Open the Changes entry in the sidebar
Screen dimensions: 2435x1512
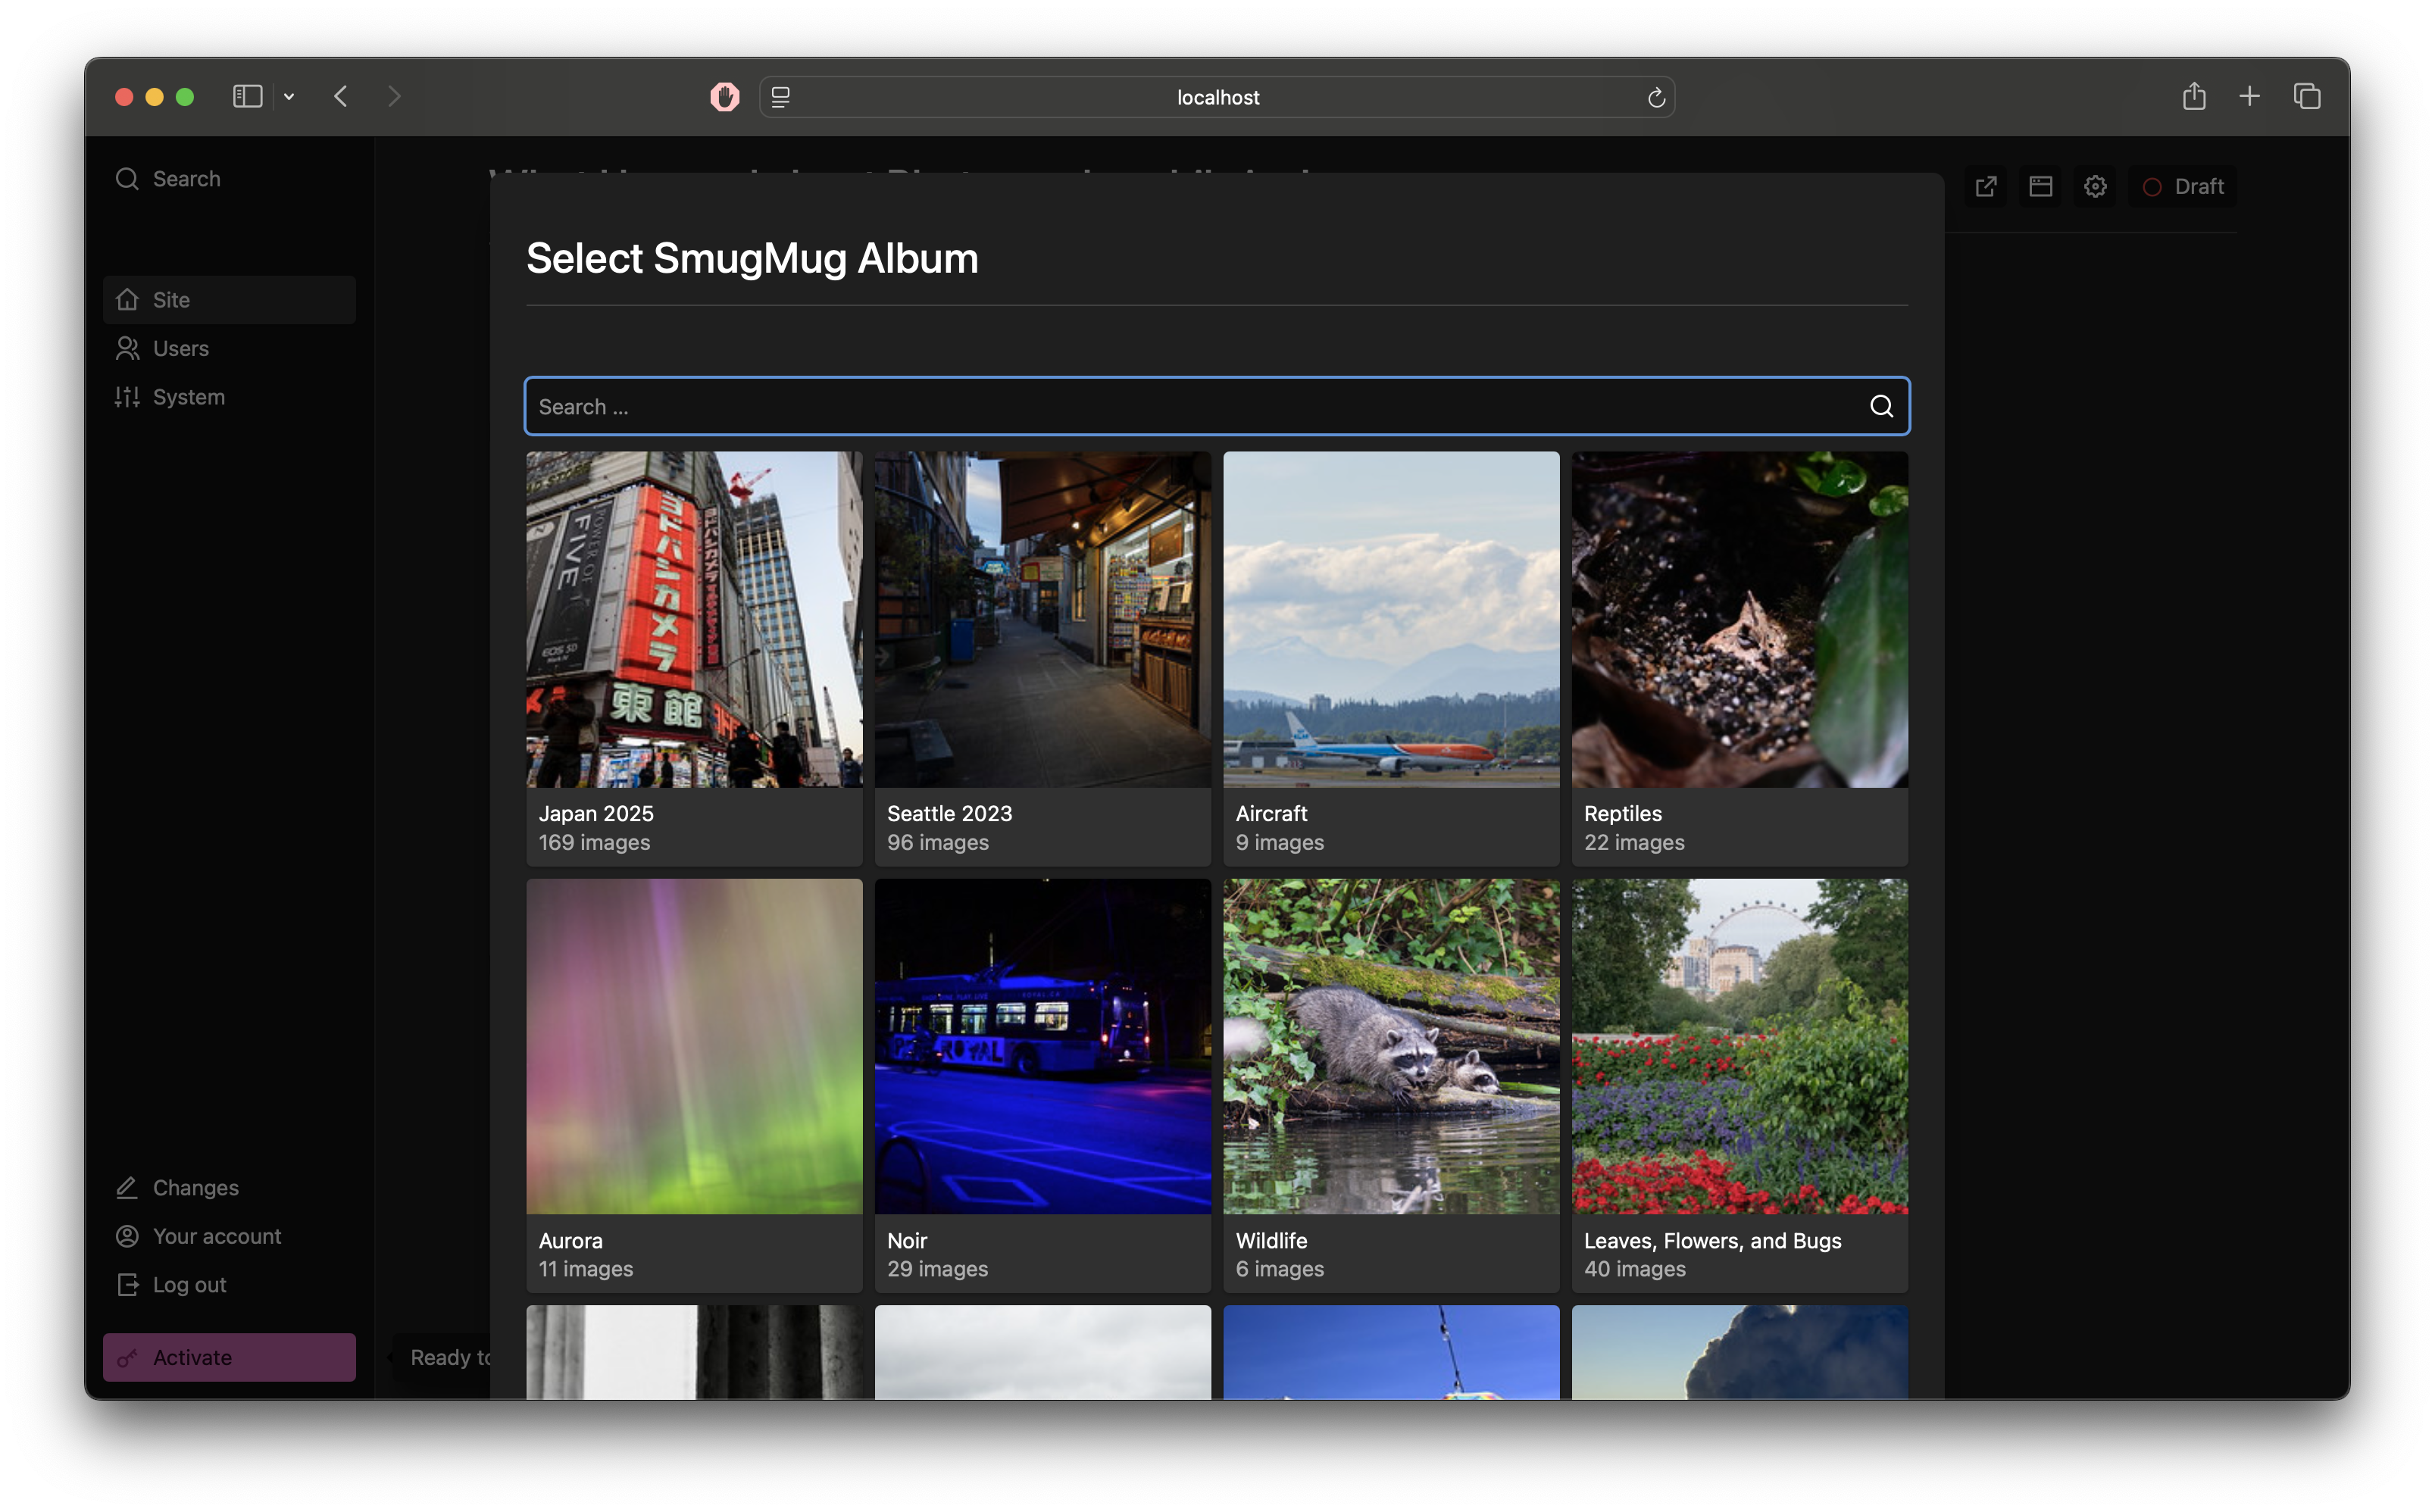click(195, 1188)
